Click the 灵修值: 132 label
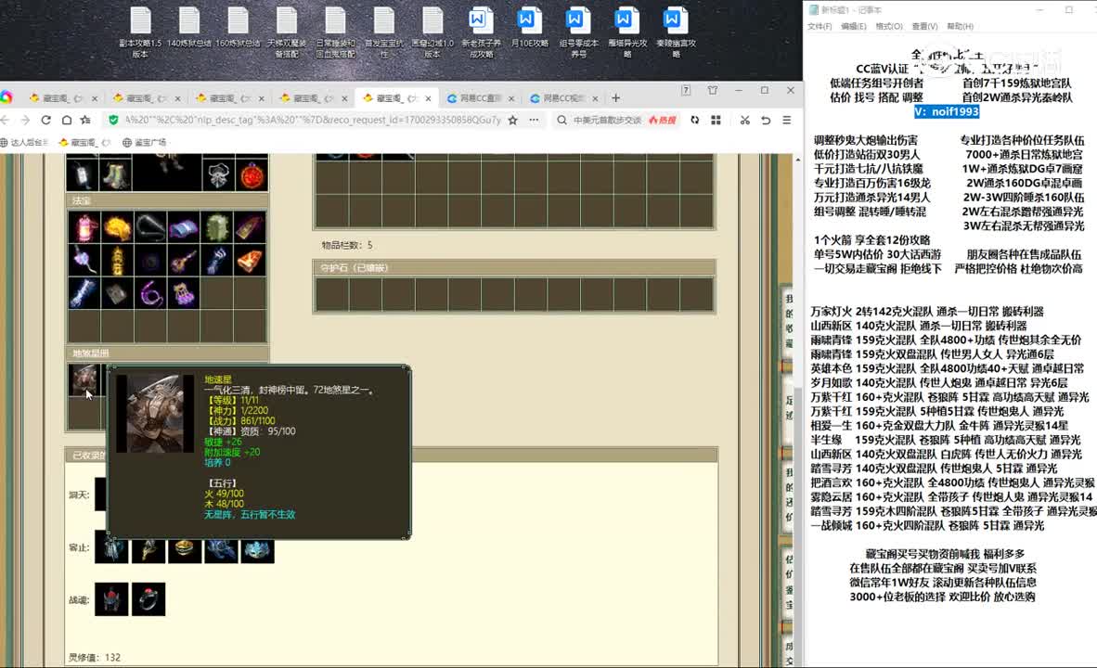The image size is (1097, 668). tap(95, 658)
